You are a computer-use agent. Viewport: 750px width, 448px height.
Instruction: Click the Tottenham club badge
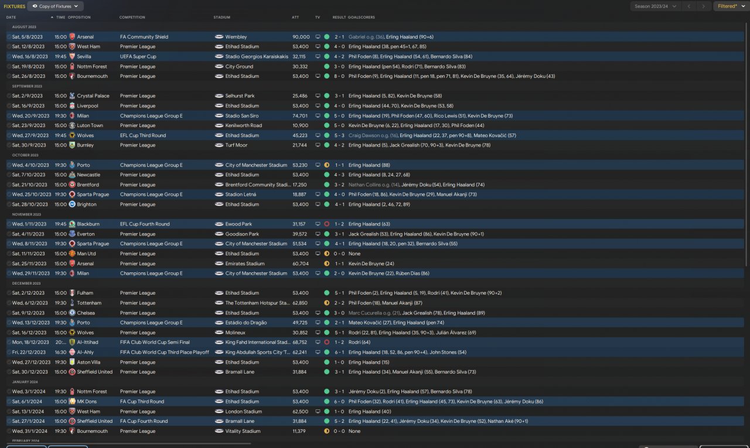coord(71,303)
